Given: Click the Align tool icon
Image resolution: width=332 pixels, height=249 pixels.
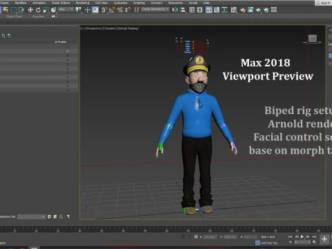Looking at the screenshot, I should (183, 10).
